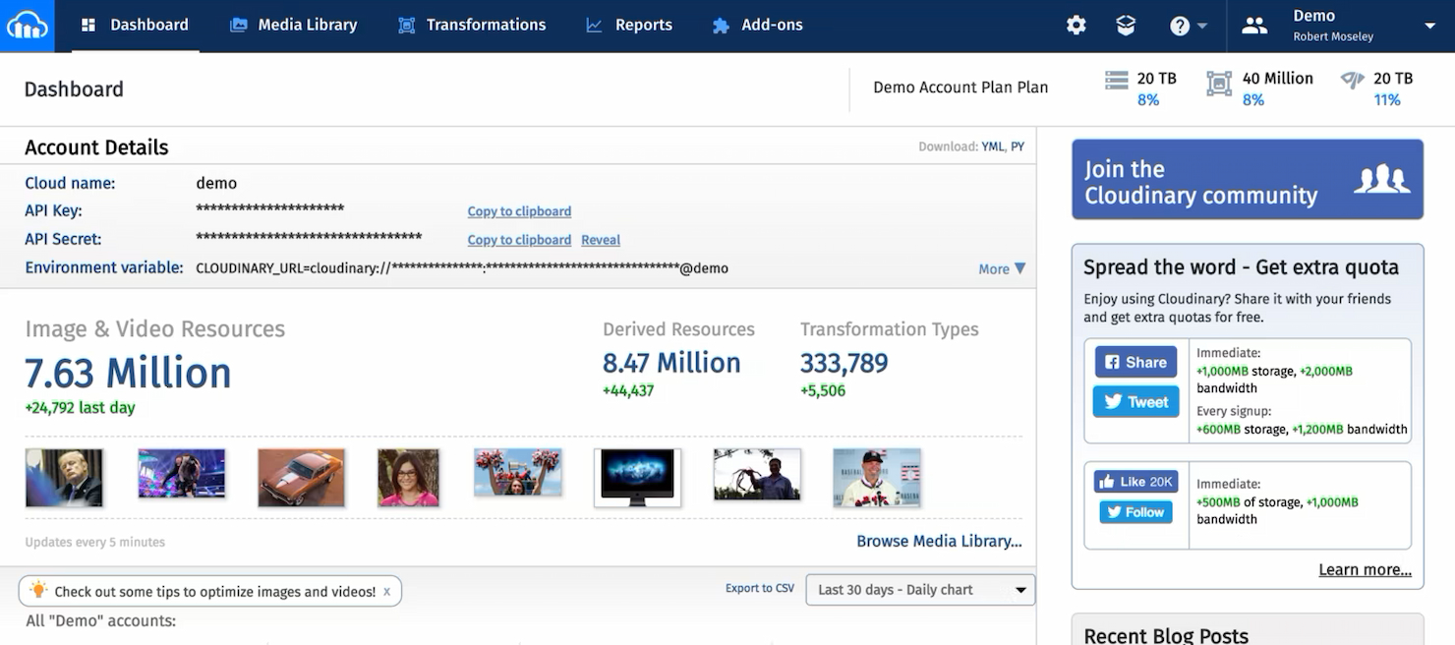This screenshot has width=1455, height=645.
Task: Open the Browse Media Library link
Action: coord(939,541)
